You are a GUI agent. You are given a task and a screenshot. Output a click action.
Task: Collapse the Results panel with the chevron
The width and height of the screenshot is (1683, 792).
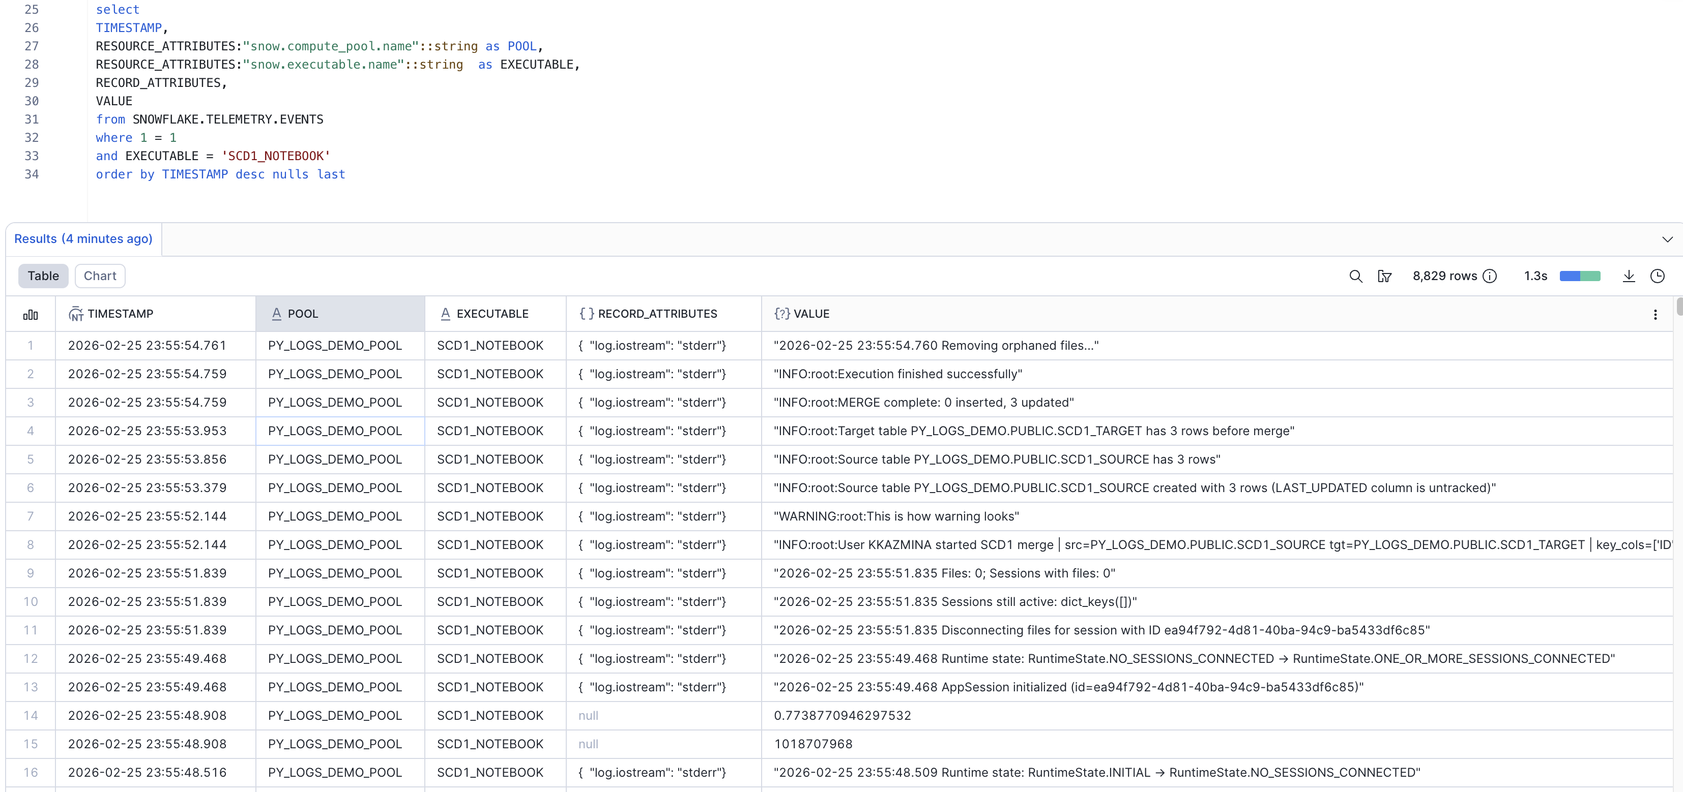(1668, 239)
